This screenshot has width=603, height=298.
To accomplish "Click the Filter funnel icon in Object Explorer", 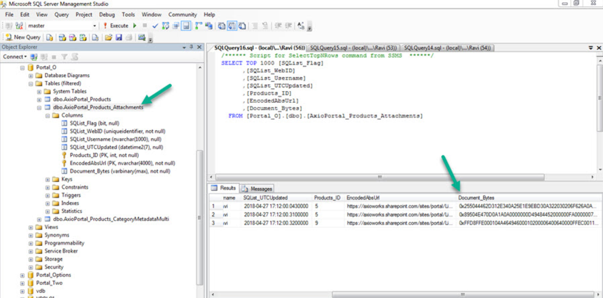I will point(64,57).
